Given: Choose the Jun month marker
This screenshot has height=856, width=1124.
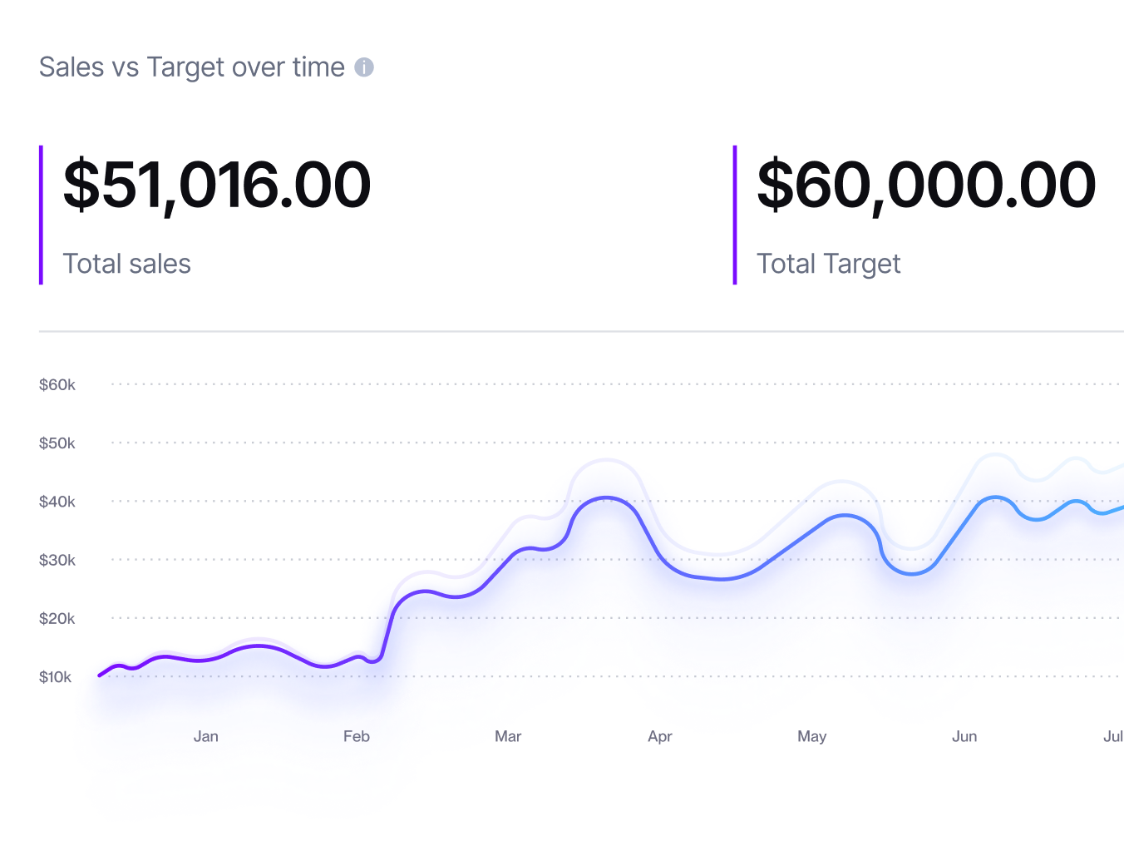Looking at the screenshot, I should [x=964, y=736].
